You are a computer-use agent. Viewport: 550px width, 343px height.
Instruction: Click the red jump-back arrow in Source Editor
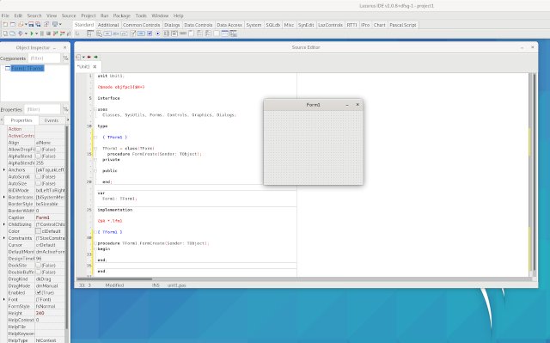click(x=89, y=57)
